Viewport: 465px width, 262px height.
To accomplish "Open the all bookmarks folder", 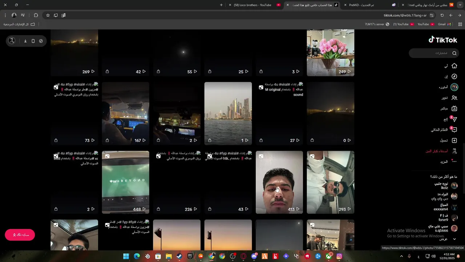I will 19,24.
